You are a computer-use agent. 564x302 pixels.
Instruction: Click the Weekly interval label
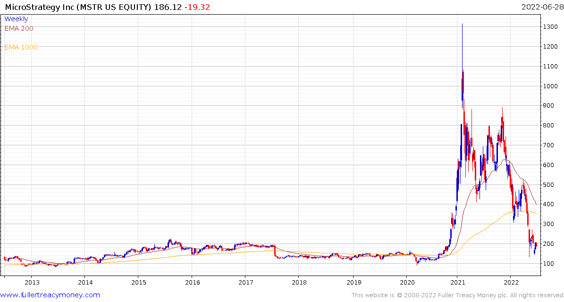16,19
